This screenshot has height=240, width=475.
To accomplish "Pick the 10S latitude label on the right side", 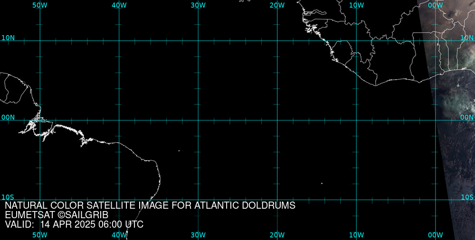I will coord(467,197).
